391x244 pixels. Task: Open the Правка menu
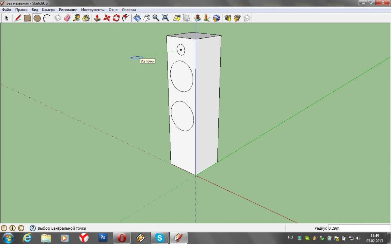pos(21,10)
